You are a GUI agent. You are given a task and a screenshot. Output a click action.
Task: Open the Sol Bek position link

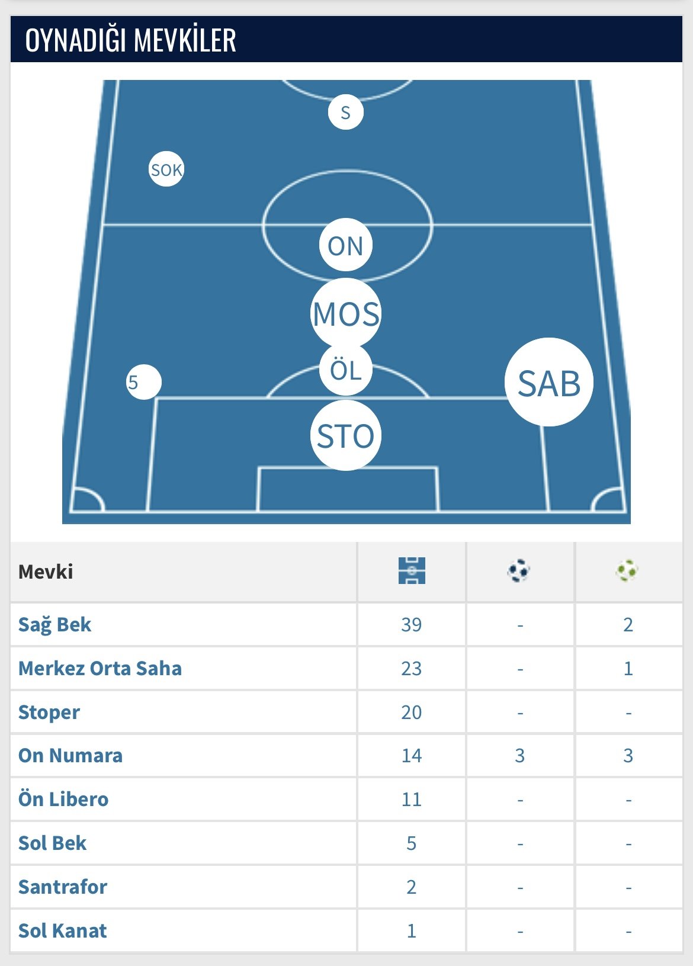(52, 843)
